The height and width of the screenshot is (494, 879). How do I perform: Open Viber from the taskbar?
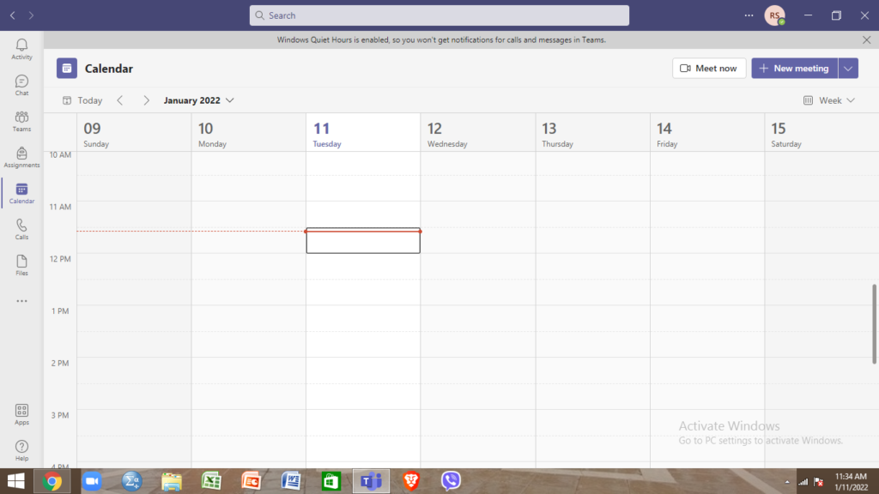tap(451, 481)
